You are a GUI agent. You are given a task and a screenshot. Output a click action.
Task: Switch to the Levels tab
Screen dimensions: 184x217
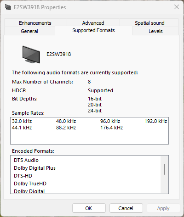155,31
